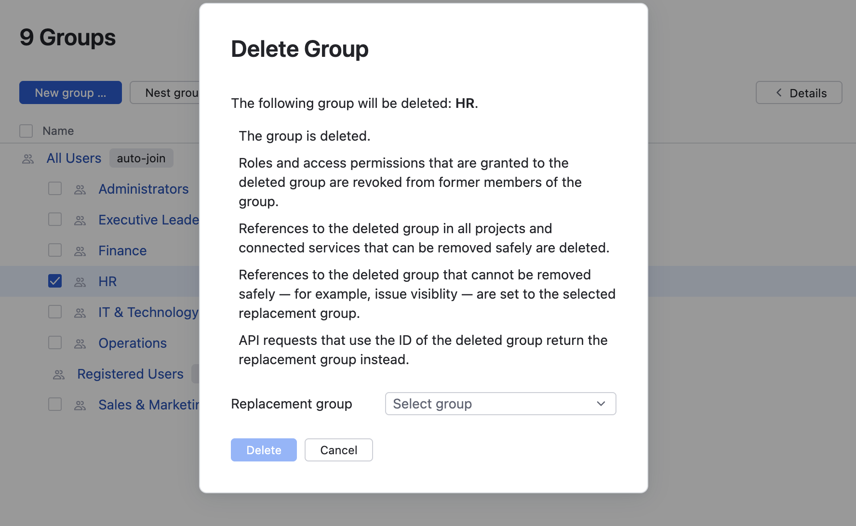
Task: Click the group icon beside Finance
Action: coord(80,251)
